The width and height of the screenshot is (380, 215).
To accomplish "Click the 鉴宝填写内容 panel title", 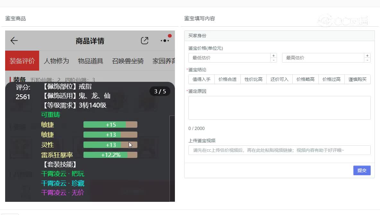I will 199,18.
